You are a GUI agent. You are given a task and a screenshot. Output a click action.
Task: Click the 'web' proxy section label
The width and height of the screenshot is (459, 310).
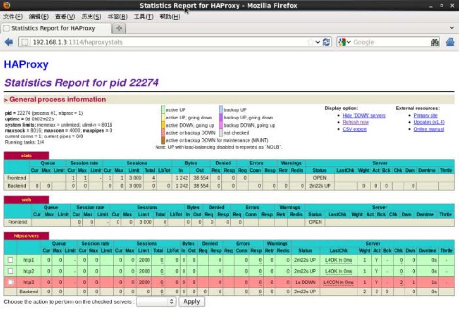pos(27,200)
